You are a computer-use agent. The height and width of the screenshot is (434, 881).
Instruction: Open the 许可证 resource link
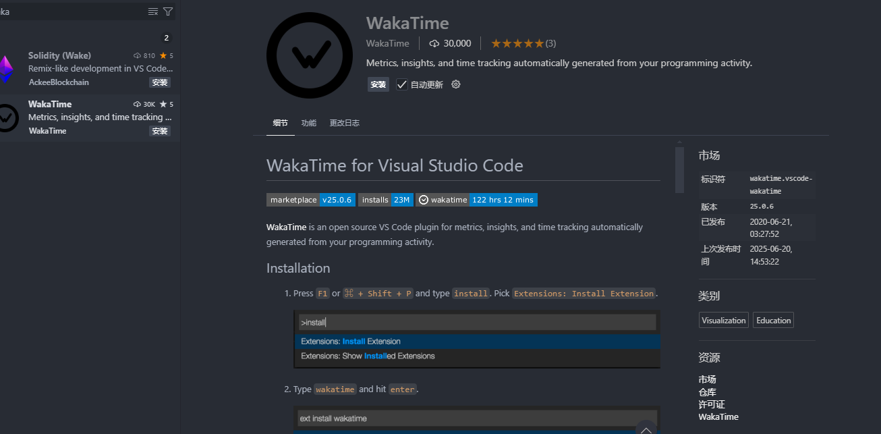click(x=712, y=404)
